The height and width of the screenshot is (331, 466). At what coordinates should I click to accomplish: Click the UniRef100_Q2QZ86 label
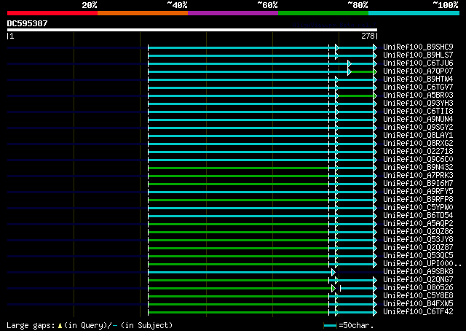[418, 232]
